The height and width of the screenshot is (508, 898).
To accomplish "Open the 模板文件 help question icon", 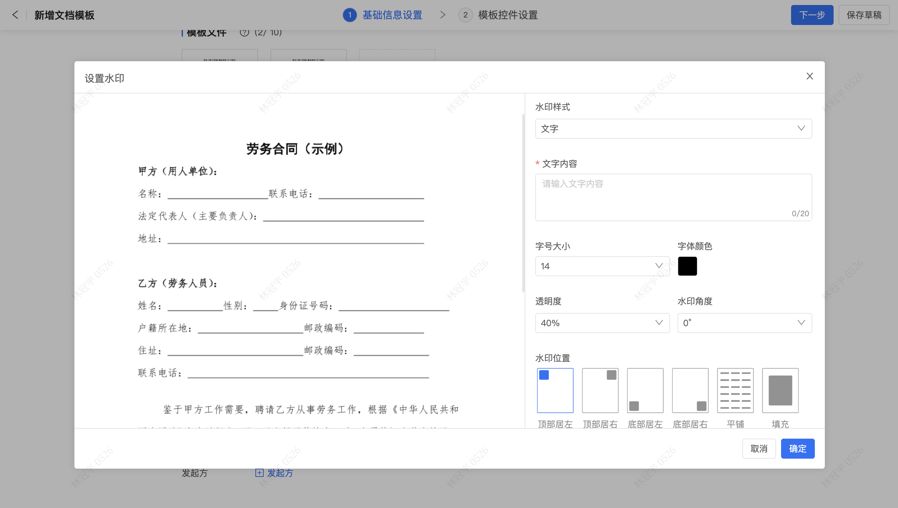I will click(245, 33).
